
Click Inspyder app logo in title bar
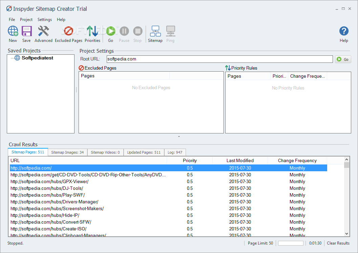[x=9, y=9]
